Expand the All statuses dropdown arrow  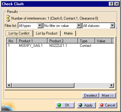112,26
